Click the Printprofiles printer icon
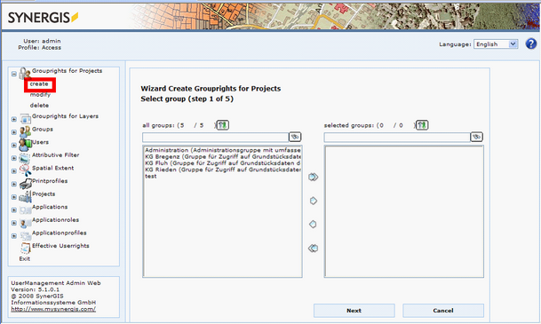Viewport: 541px width, 324px height. (25, 184)
